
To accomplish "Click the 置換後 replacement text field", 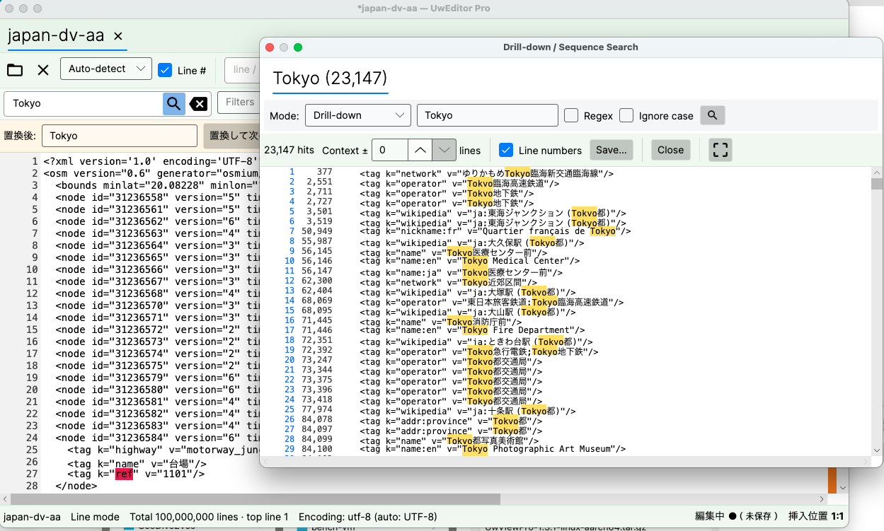I will click(120, 136).
